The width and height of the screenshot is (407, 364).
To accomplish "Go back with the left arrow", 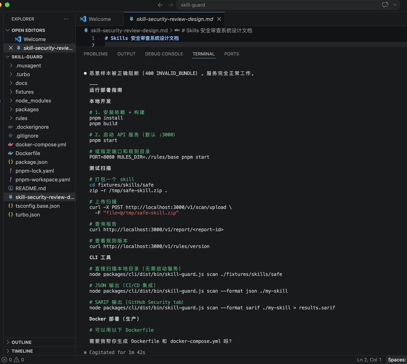I will point(160,5).
